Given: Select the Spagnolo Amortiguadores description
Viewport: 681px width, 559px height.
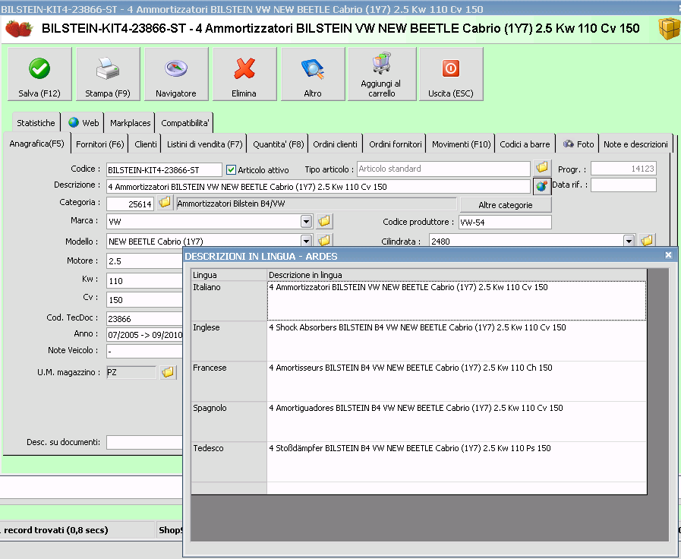Looking at the screenshot, I should click(x=456, y=422).
